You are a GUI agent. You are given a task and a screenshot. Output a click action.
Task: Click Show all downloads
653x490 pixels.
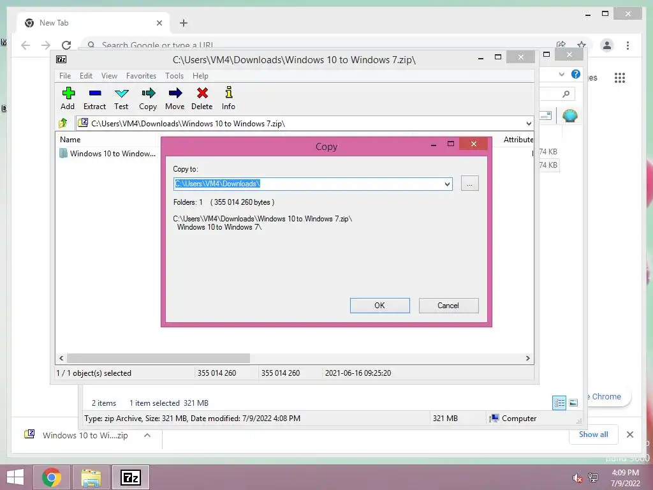tap(594, 434)
